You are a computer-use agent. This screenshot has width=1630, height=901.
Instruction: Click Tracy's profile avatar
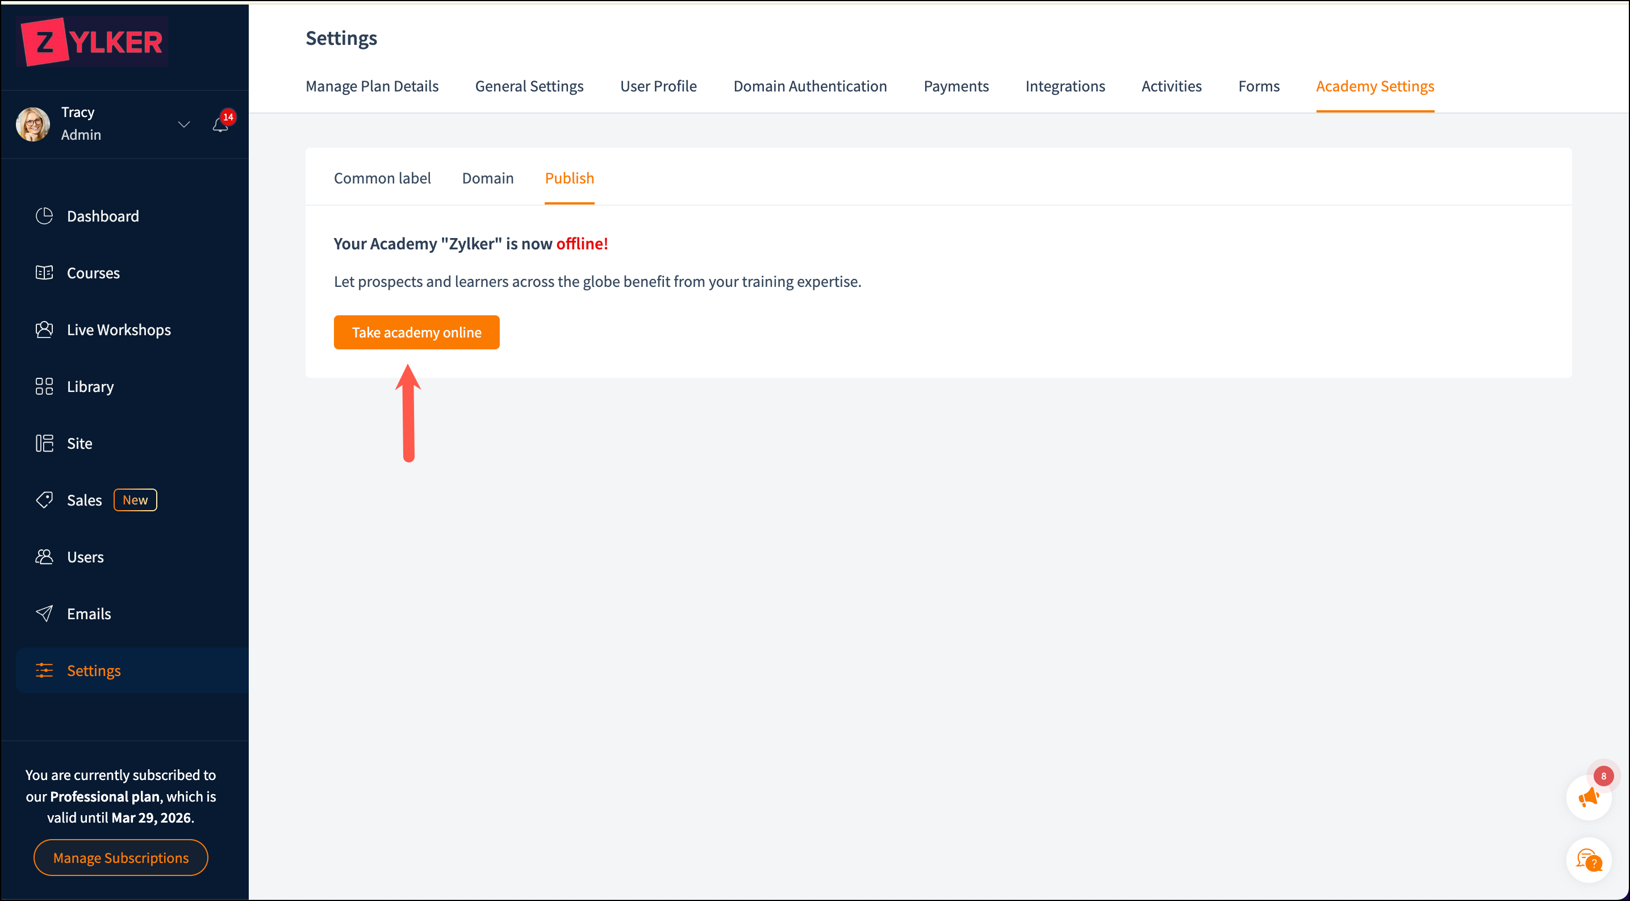33,124
